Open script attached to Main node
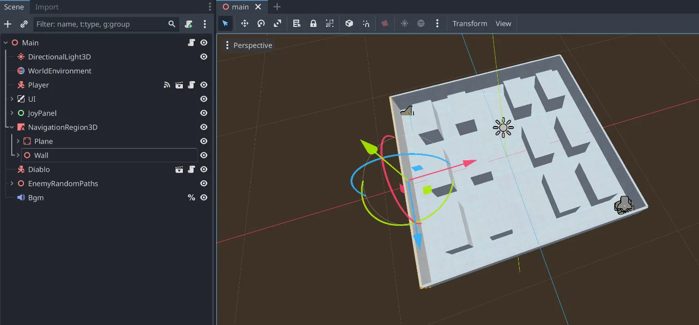The width and height of the screenshot is (699, 325). (192, 43)
